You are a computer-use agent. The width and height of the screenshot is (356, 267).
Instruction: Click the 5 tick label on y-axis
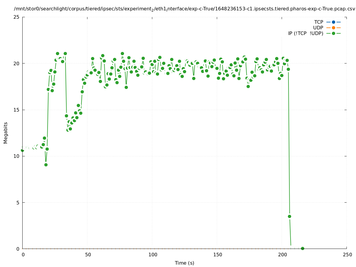[18, 203]
